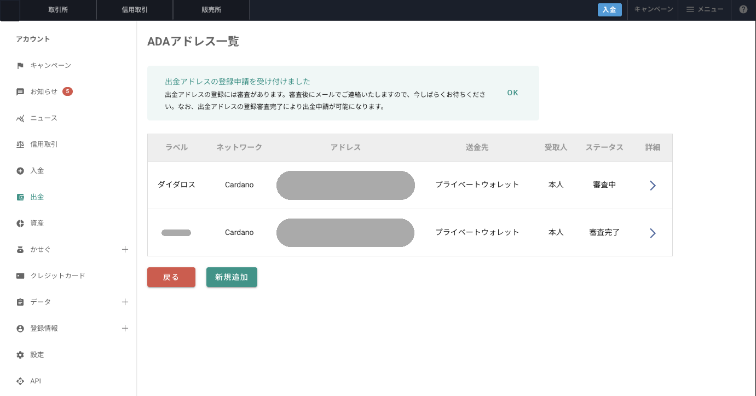
Task: Click the blue 入金 button in header
Action: pos(610,10)
